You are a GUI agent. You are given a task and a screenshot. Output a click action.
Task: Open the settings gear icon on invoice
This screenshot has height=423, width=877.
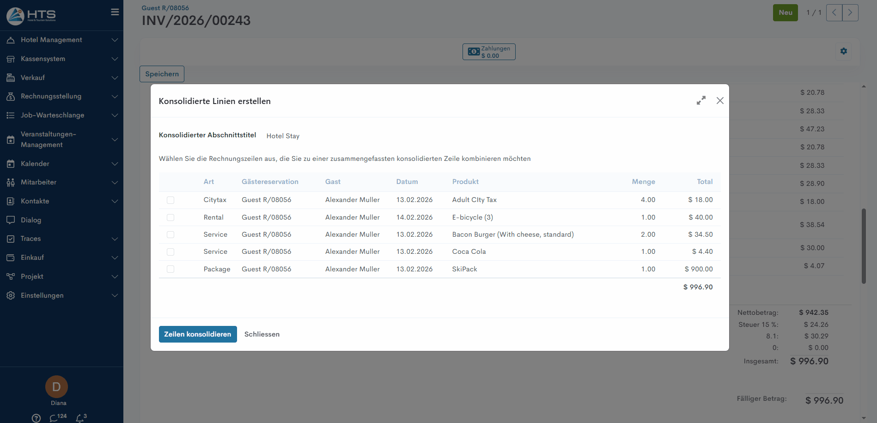click(843, 51)
